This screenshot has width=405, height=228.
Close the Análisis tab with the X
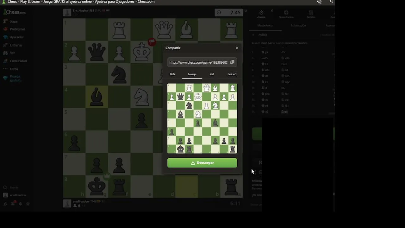coord(272,11)
